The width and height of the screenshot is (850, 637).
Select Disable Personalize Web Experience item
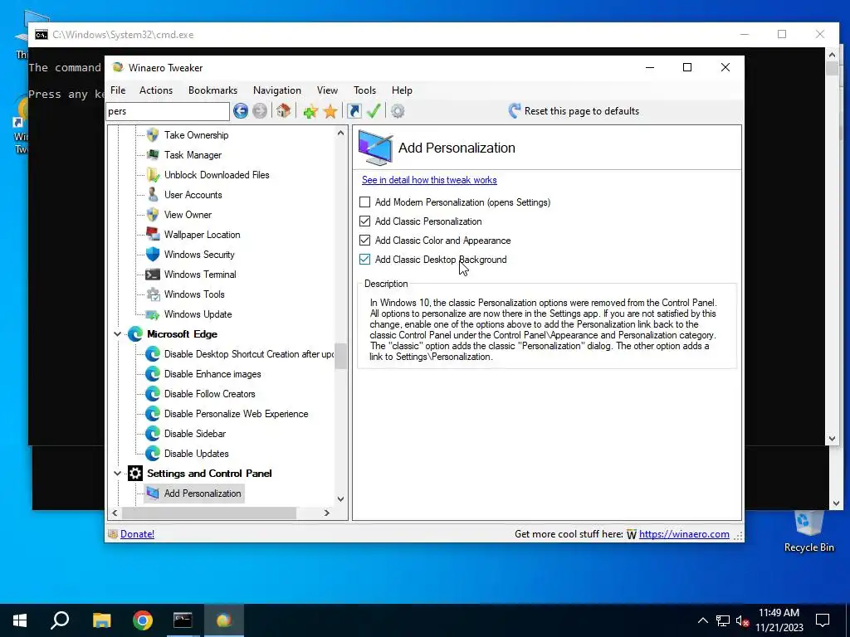point(237,414)
